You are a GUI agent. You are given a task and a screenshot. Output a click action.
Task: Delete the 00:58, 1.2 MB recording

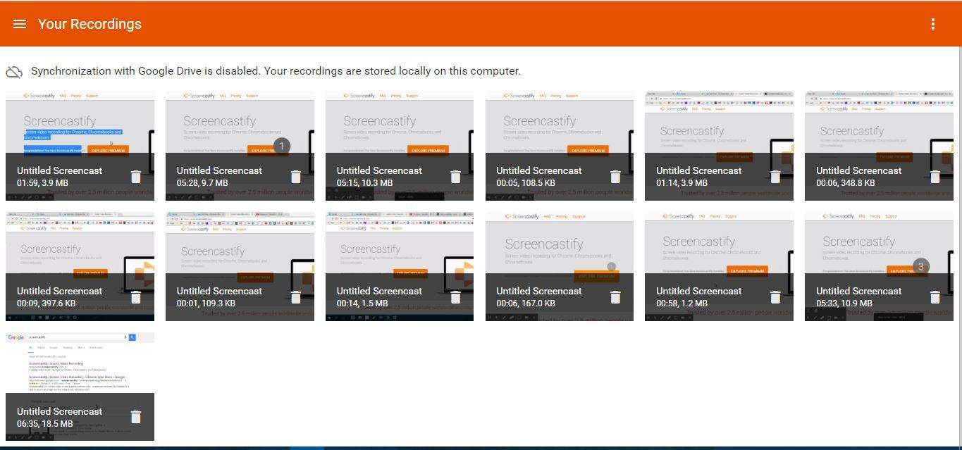point(776,296)
